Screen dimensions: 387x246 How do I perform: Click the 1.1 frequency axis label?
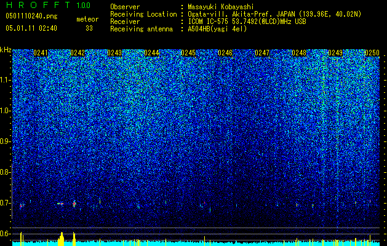pos(5,80)
